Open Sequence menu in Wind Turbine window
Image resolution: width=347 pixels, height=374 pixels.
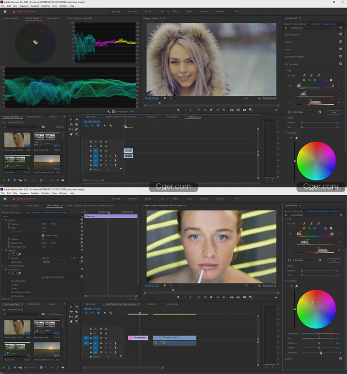click(24, 193)
